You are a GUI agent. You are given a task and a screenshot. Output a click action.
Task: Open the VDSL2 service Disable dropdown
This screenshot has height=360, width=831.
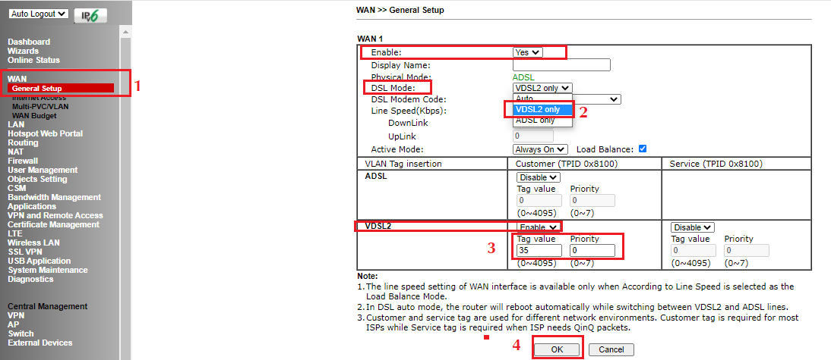click(x=693, y=227)
